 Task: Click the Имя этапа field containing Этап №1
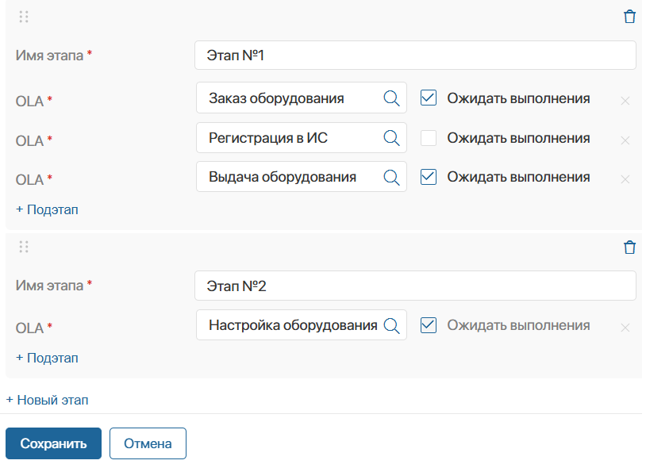pyautogui.click(x=414, y=56)
